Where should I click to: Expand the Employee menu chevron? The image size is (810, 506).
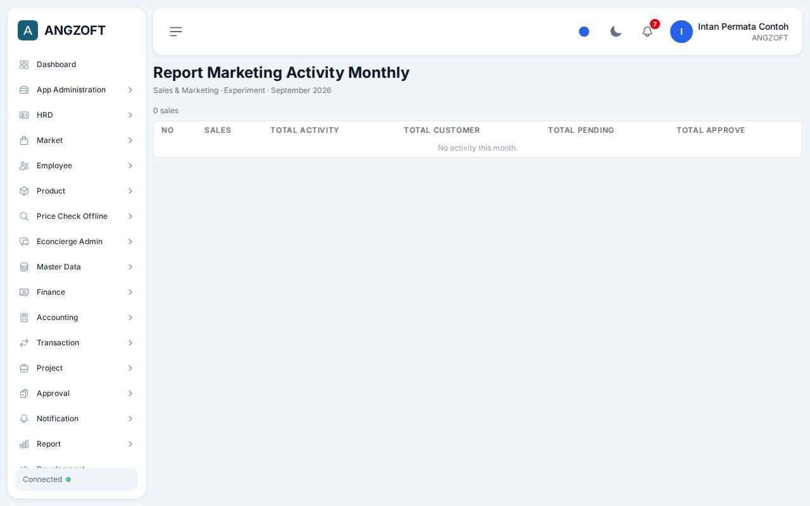[x=130, y=166]
